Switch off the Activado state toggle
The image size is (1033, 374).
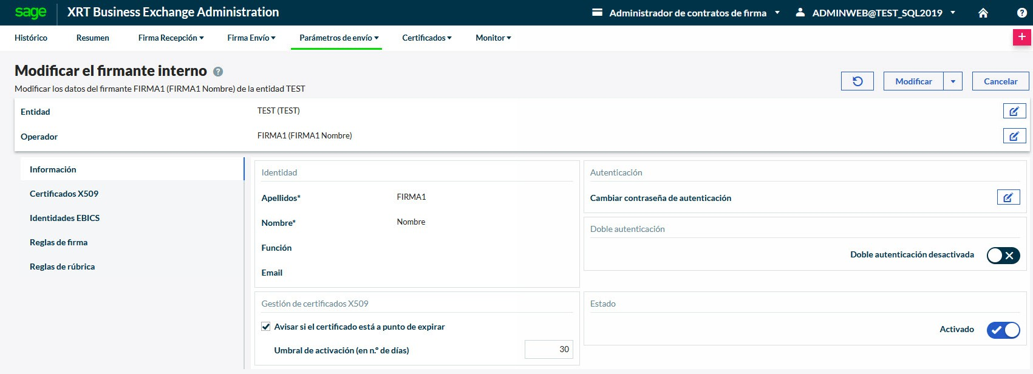(1003, 330)
